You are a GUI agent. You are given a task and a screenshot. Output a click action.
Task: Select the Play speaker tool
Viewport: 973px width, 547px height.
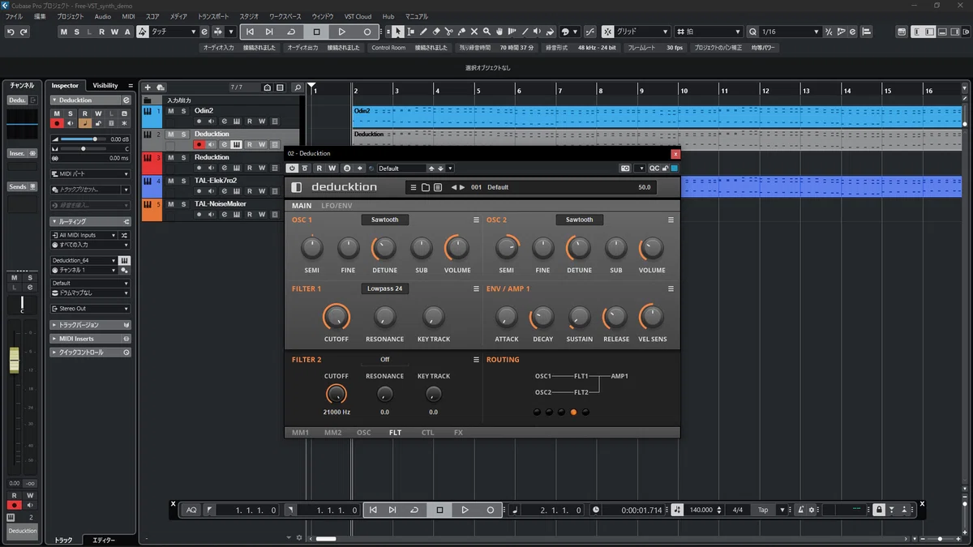538,32
